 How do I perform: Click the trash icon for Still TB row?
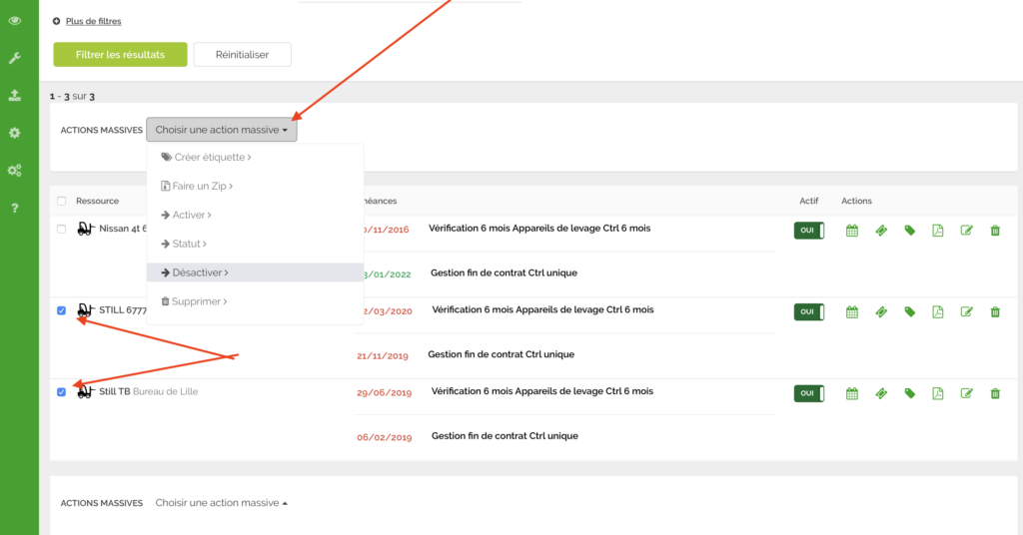(995, 393)
